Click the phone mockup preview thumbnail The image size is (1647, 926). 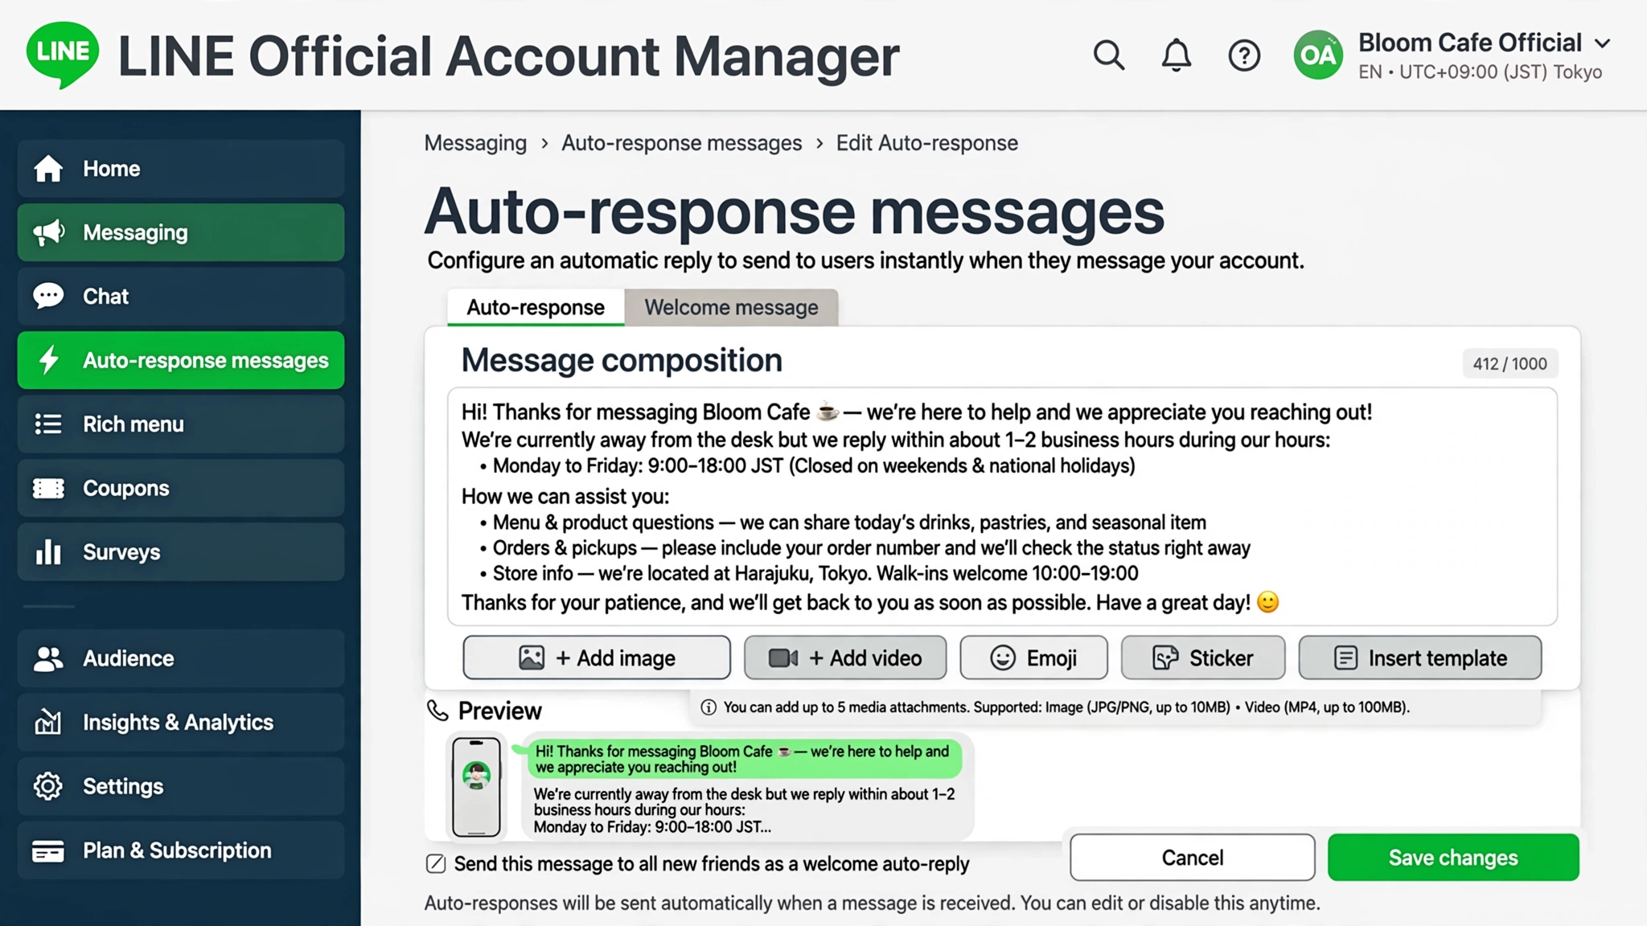pos(476,787)
